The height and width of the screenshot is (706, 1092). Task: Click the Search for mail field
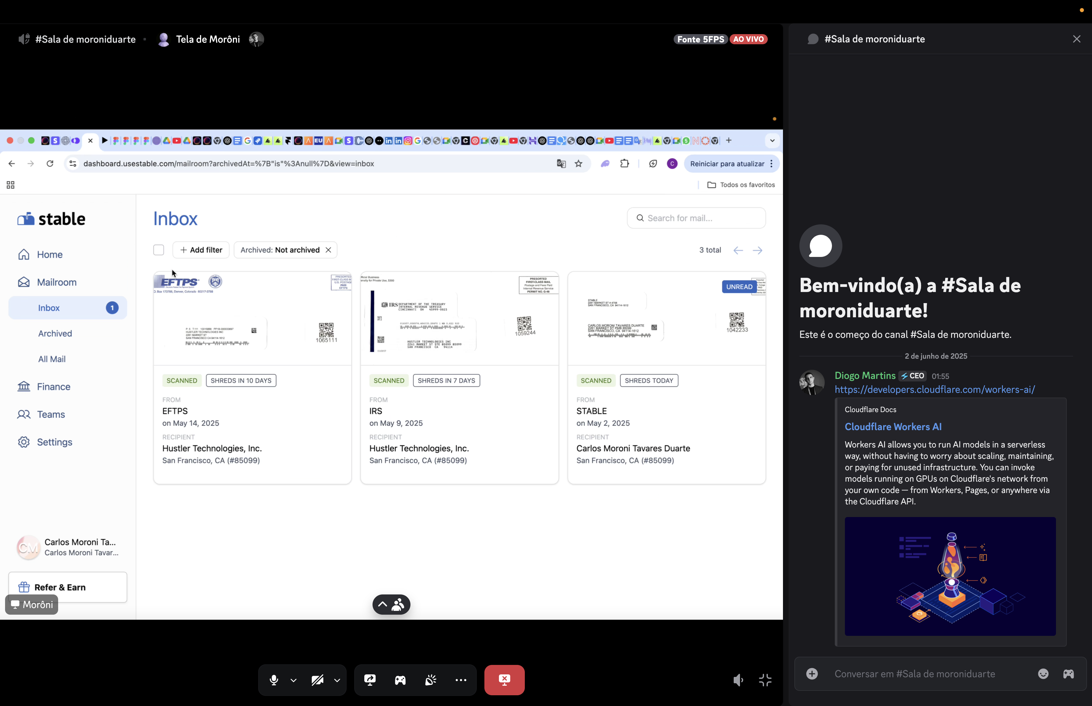(x=696, y=218)
